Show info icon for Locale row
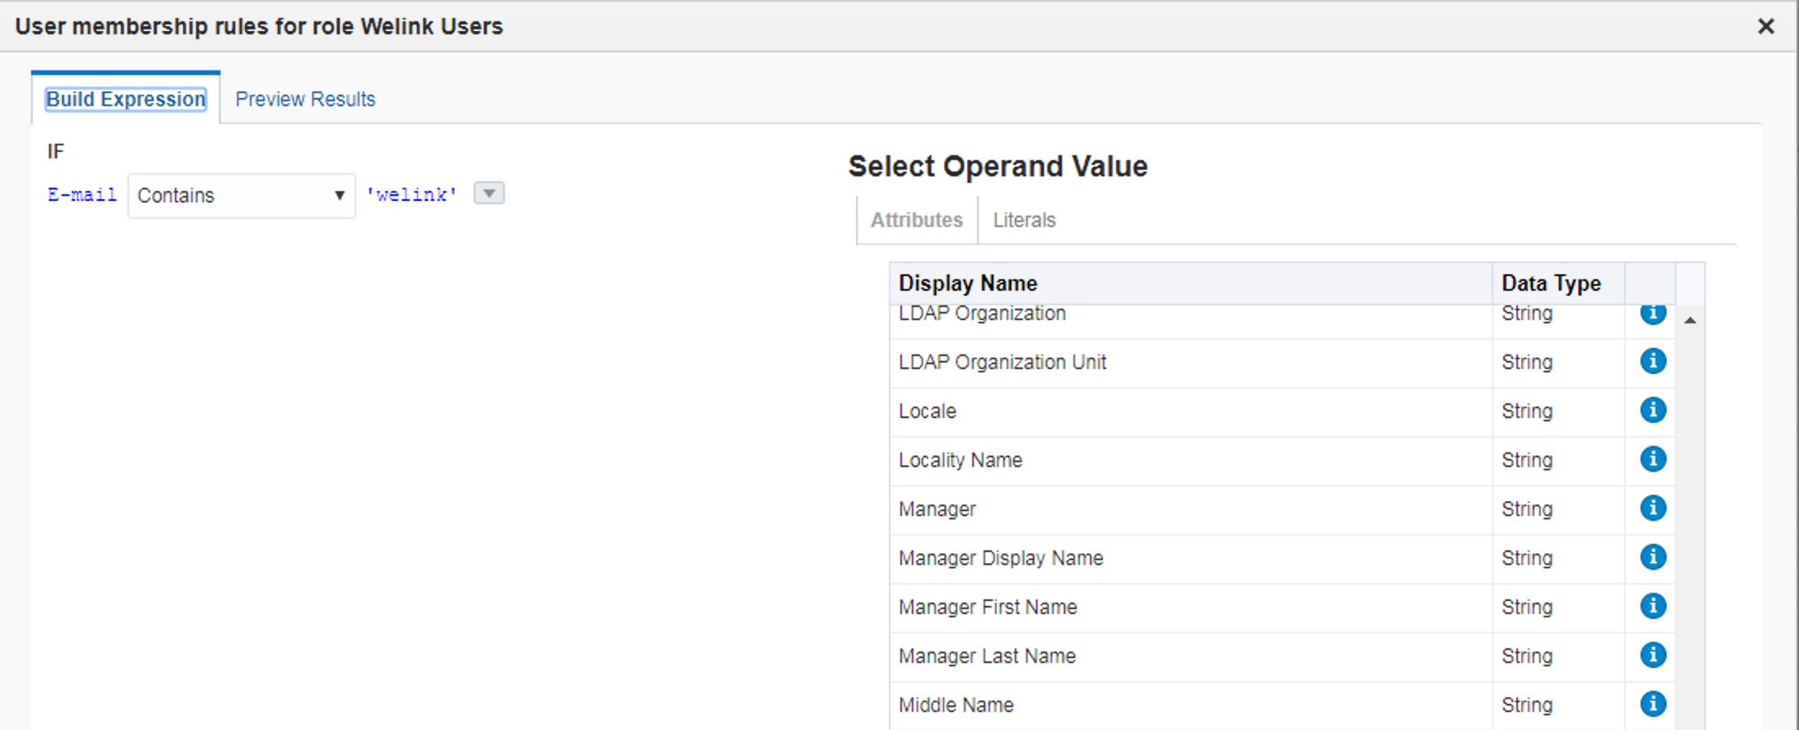1799x730 pixels. coord(1653,410)
